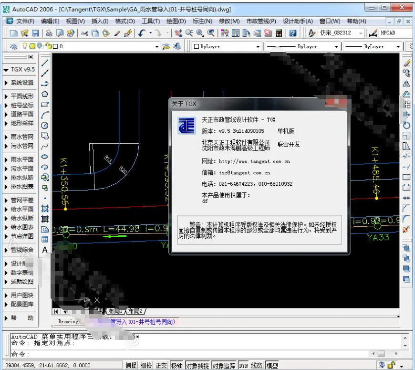Screen dimensions: 415x370
Task: Click the Print icon
Action: (x=49, y=33)
